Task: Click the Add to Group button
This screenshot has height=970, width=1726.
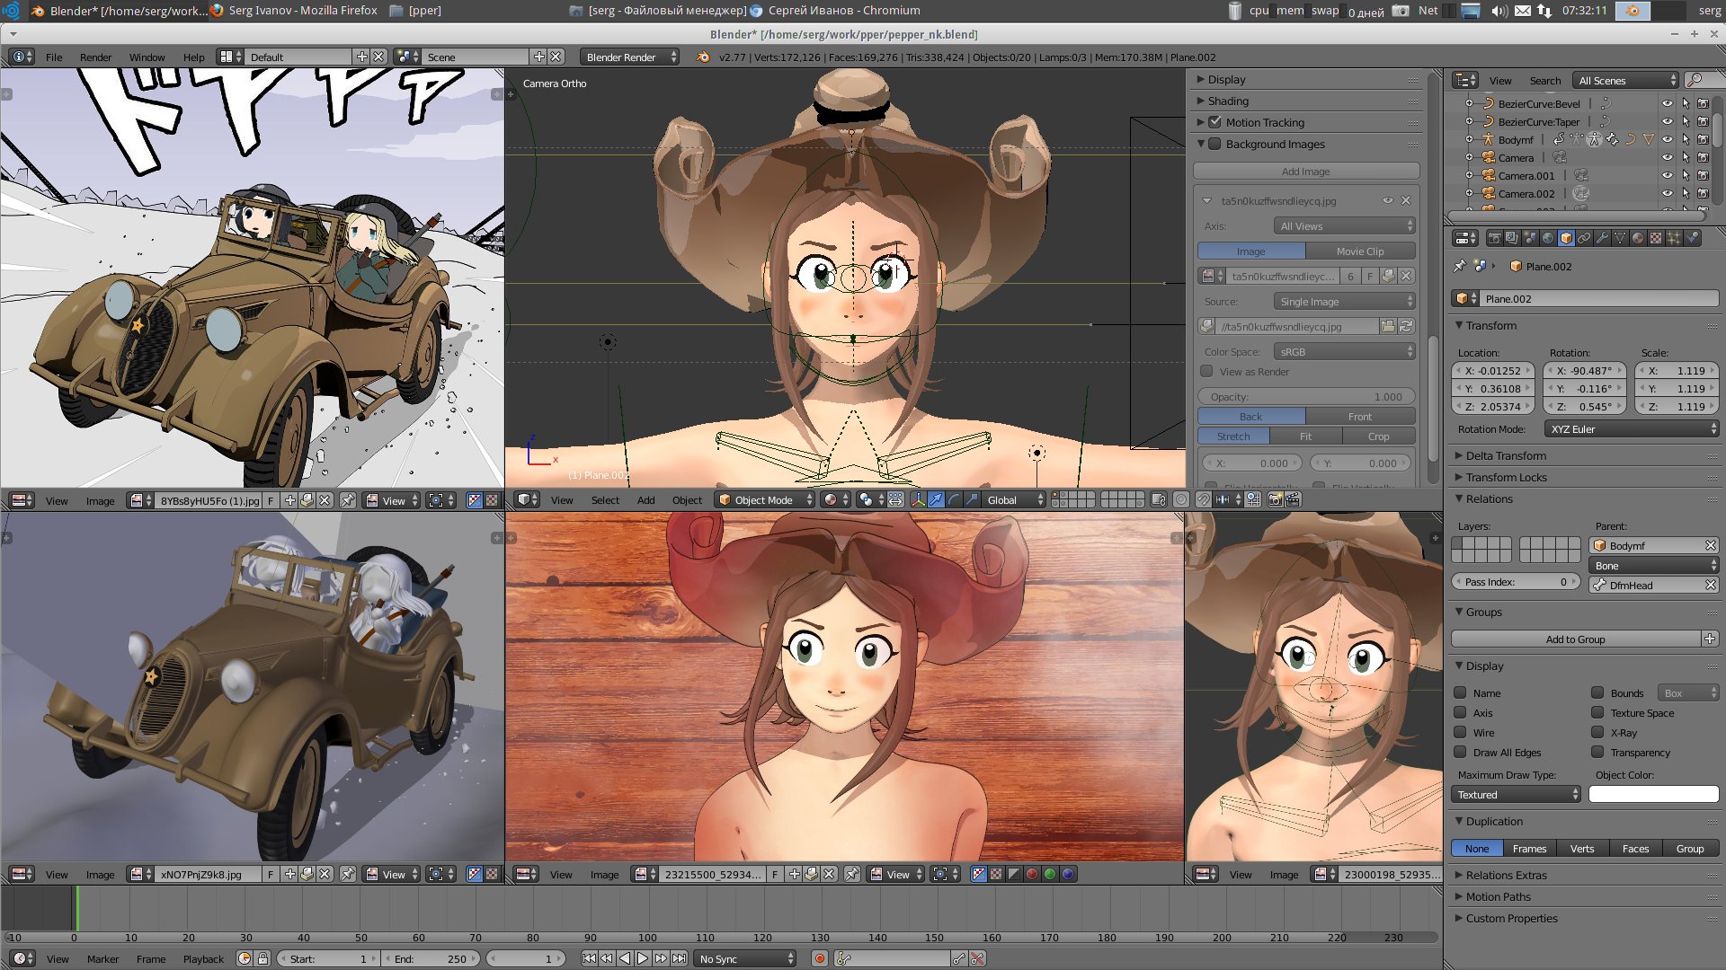Action: [1574, 639]
